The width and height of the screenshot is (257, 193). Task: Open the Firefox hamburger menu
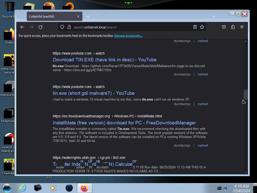pos(242,27)
